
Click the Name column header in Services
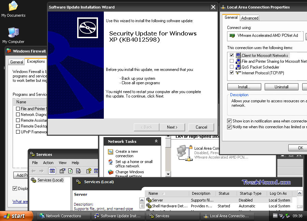coord(167,193)
